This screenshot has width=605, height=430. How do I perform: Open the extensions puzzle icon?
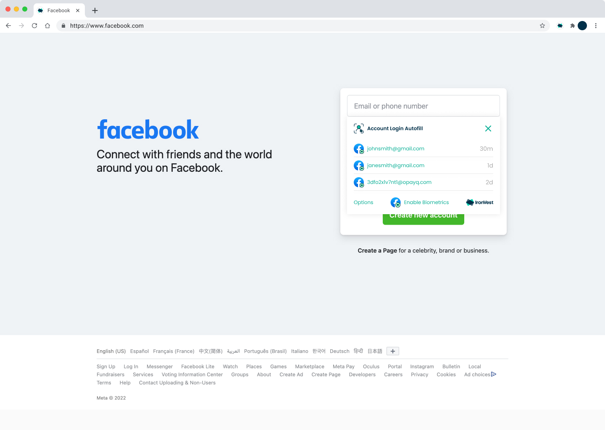pos(572,26)
